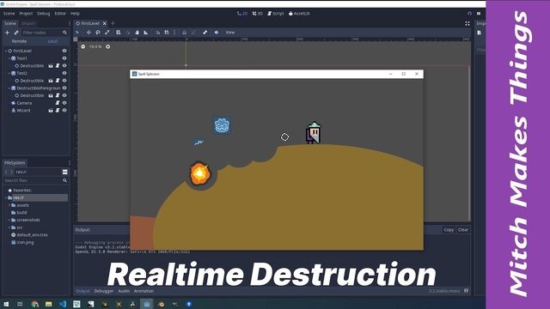Viewport: 550px width, 309px height.
Task: Collapse the res:// root folder
Action: (6, 197)
